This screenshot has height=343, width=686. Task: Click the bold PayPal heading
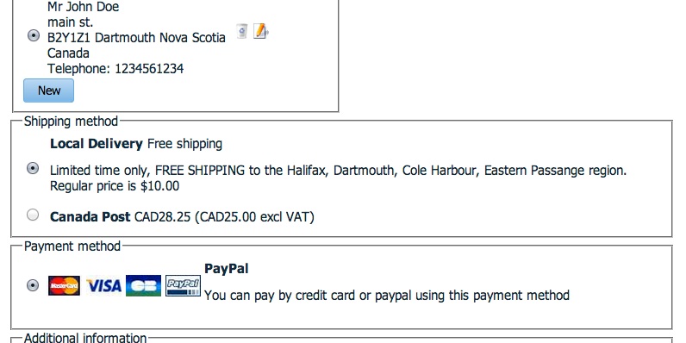pyautogui.click(x=226, y=269)
